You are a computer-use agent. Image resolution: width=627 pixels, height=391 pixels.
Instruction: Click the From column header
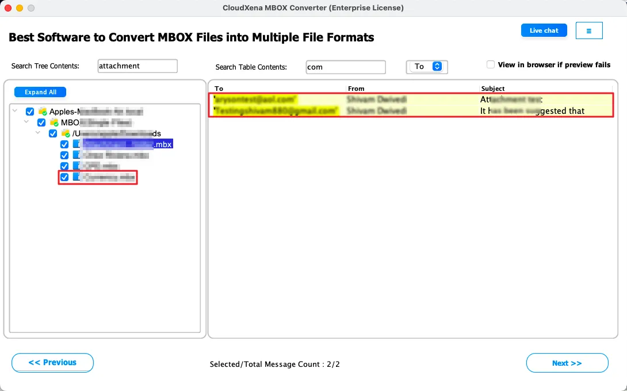[x=356, y=89]
